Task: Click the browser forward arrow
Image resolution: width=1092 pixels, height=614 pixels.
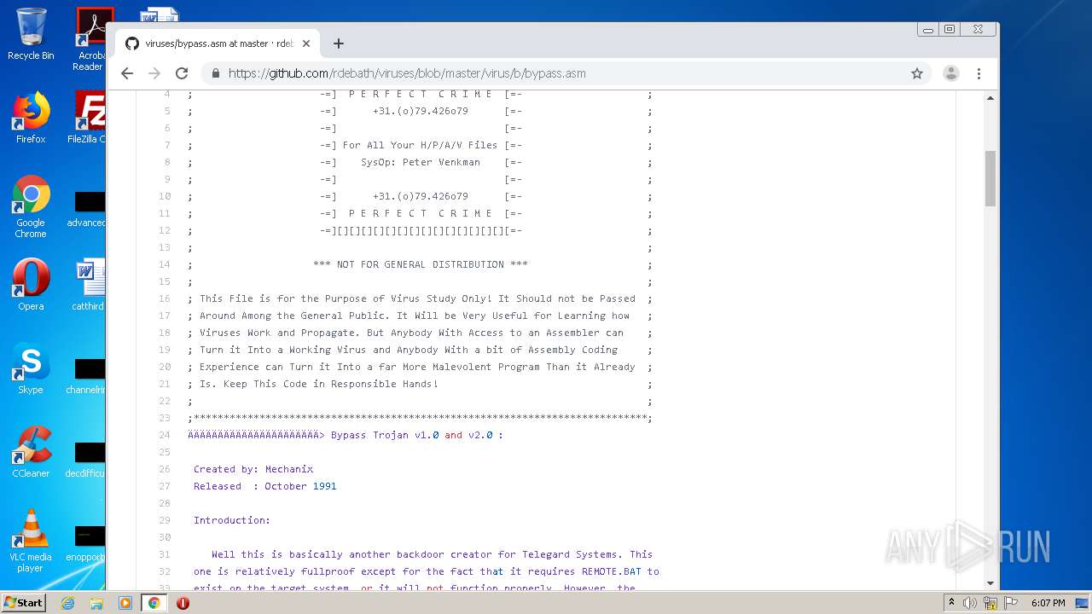Action: [x=154, y=73]
